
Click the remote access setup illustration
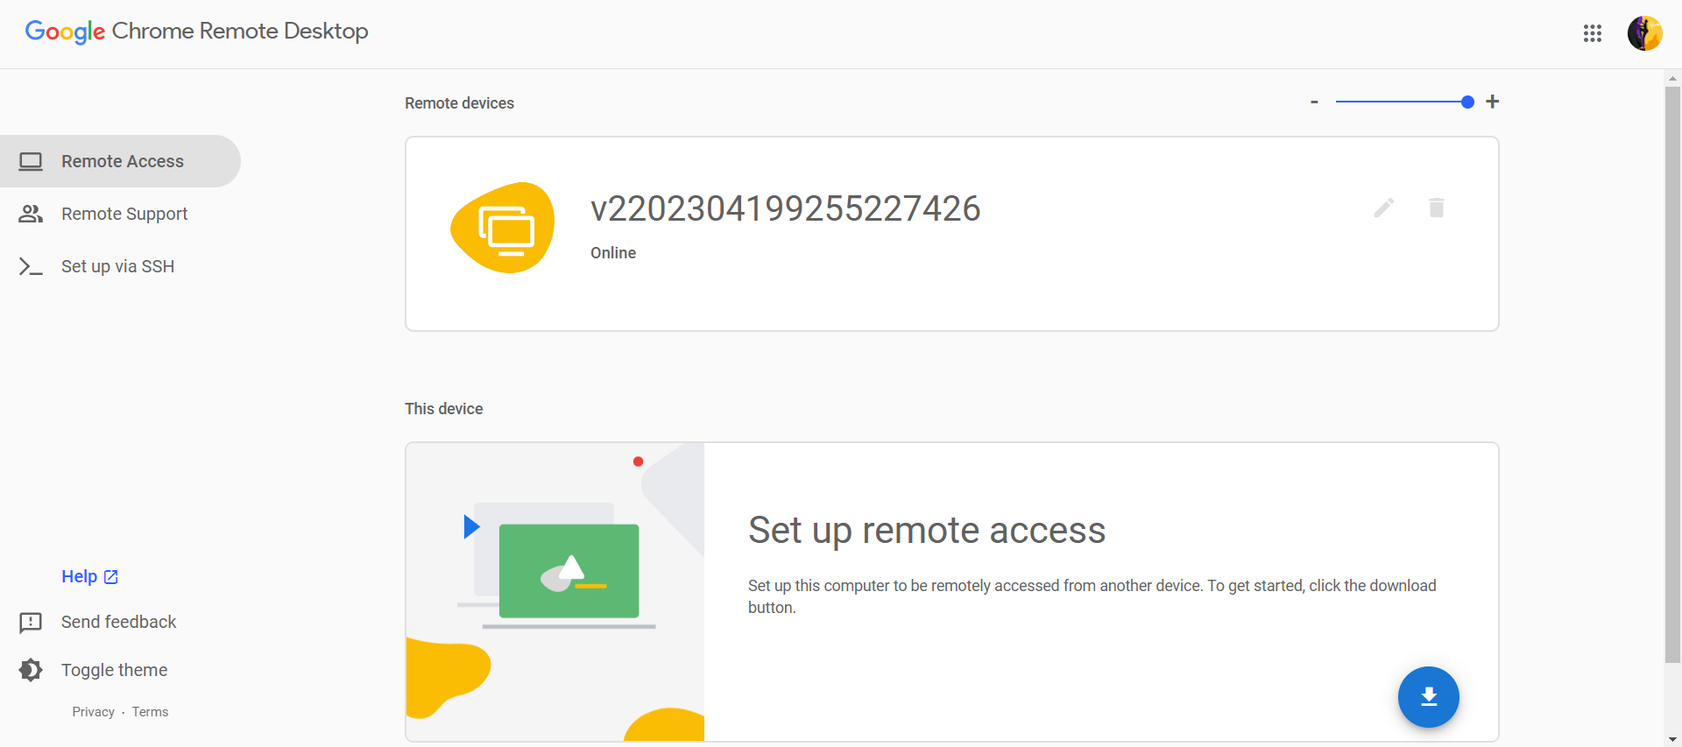(555, 592)
